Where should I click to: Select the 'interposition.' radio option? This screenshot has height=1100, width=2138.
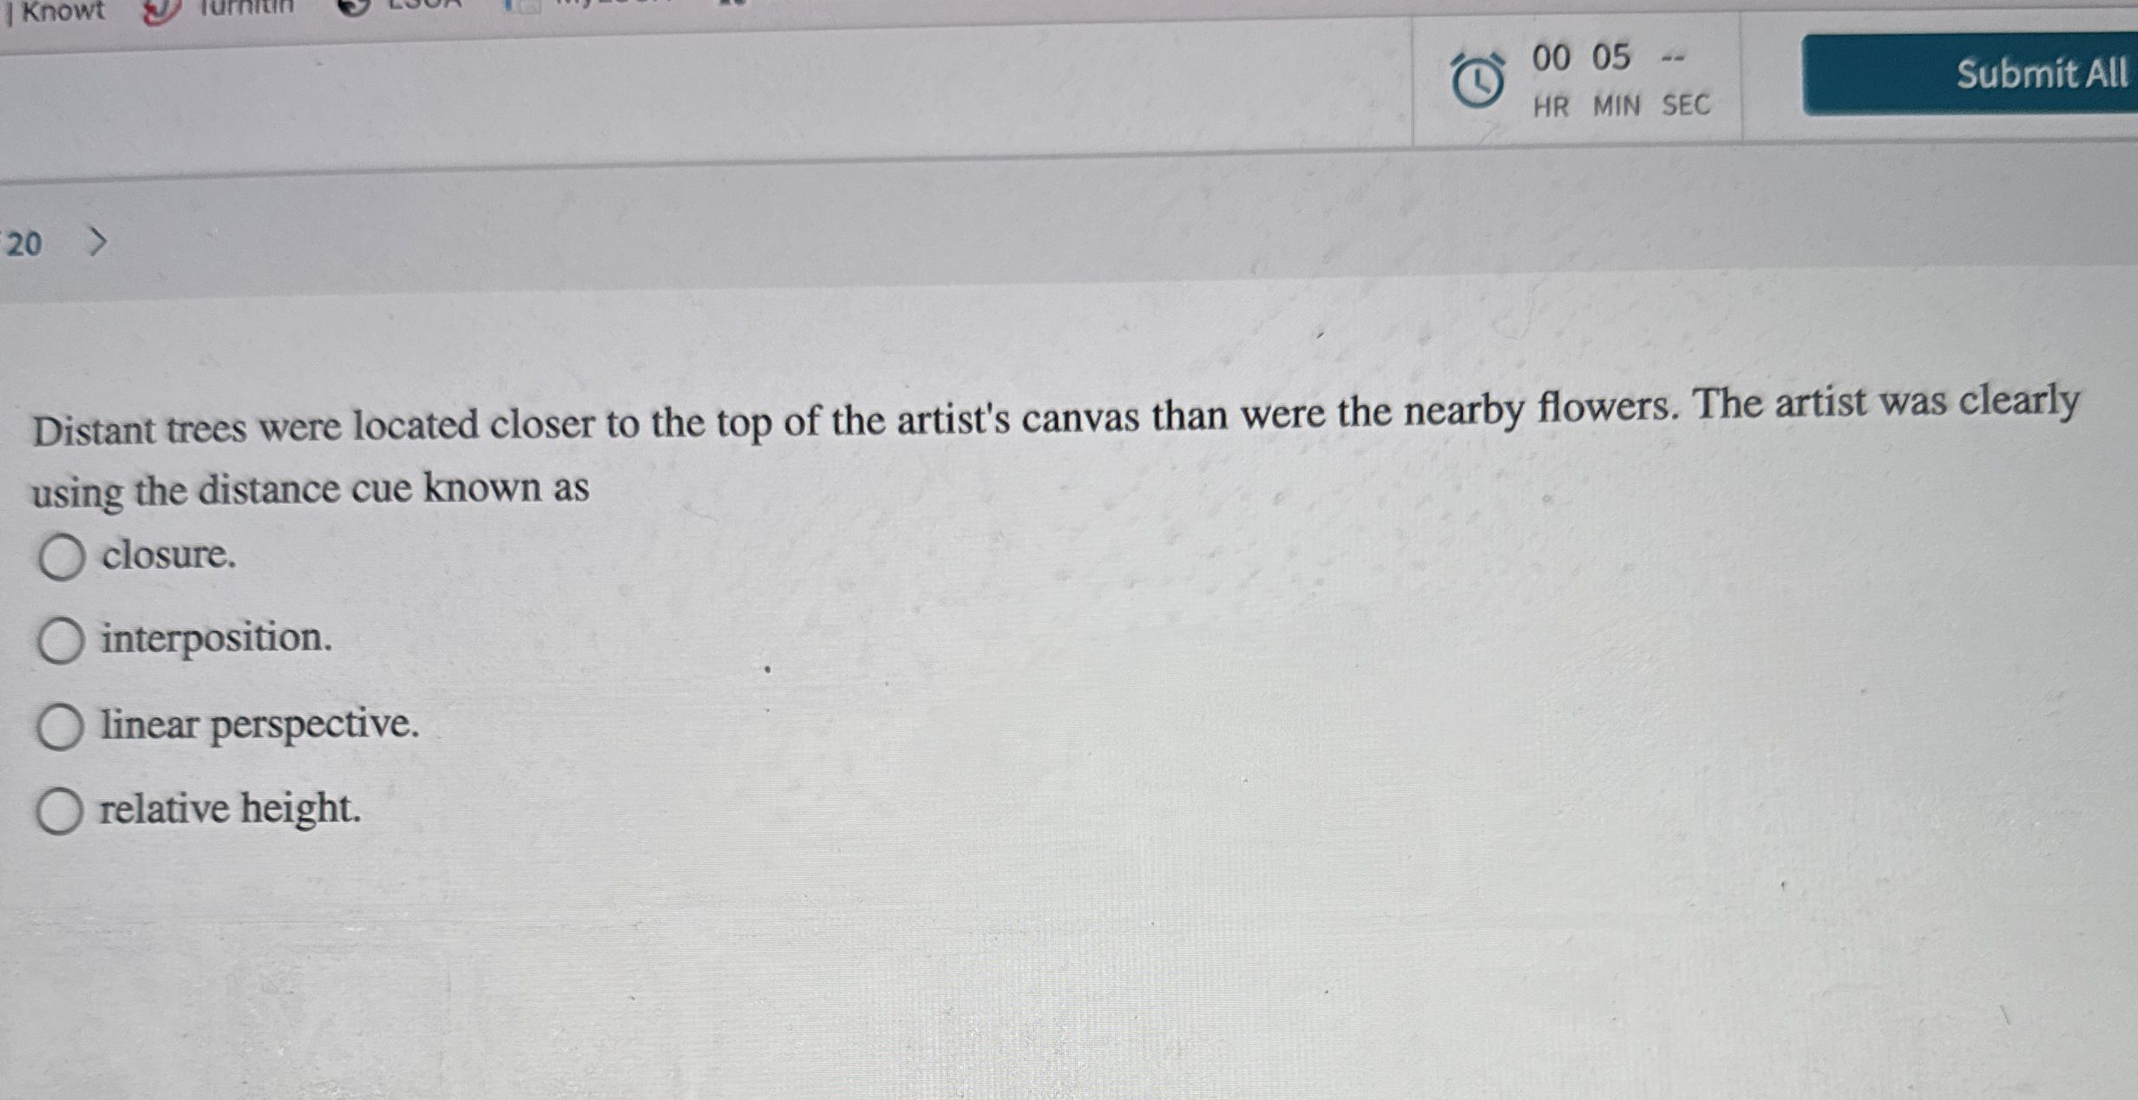point(61,641)
